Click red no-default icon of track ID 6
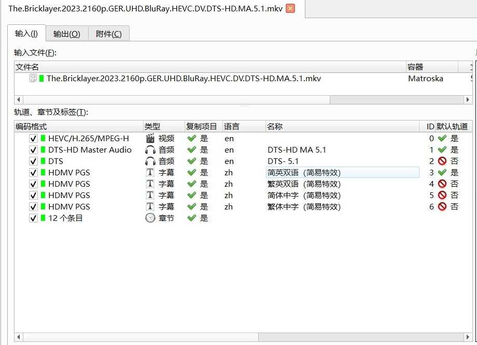Image resolution: width=477 pixels, height=345 pixels. (442, 206)
